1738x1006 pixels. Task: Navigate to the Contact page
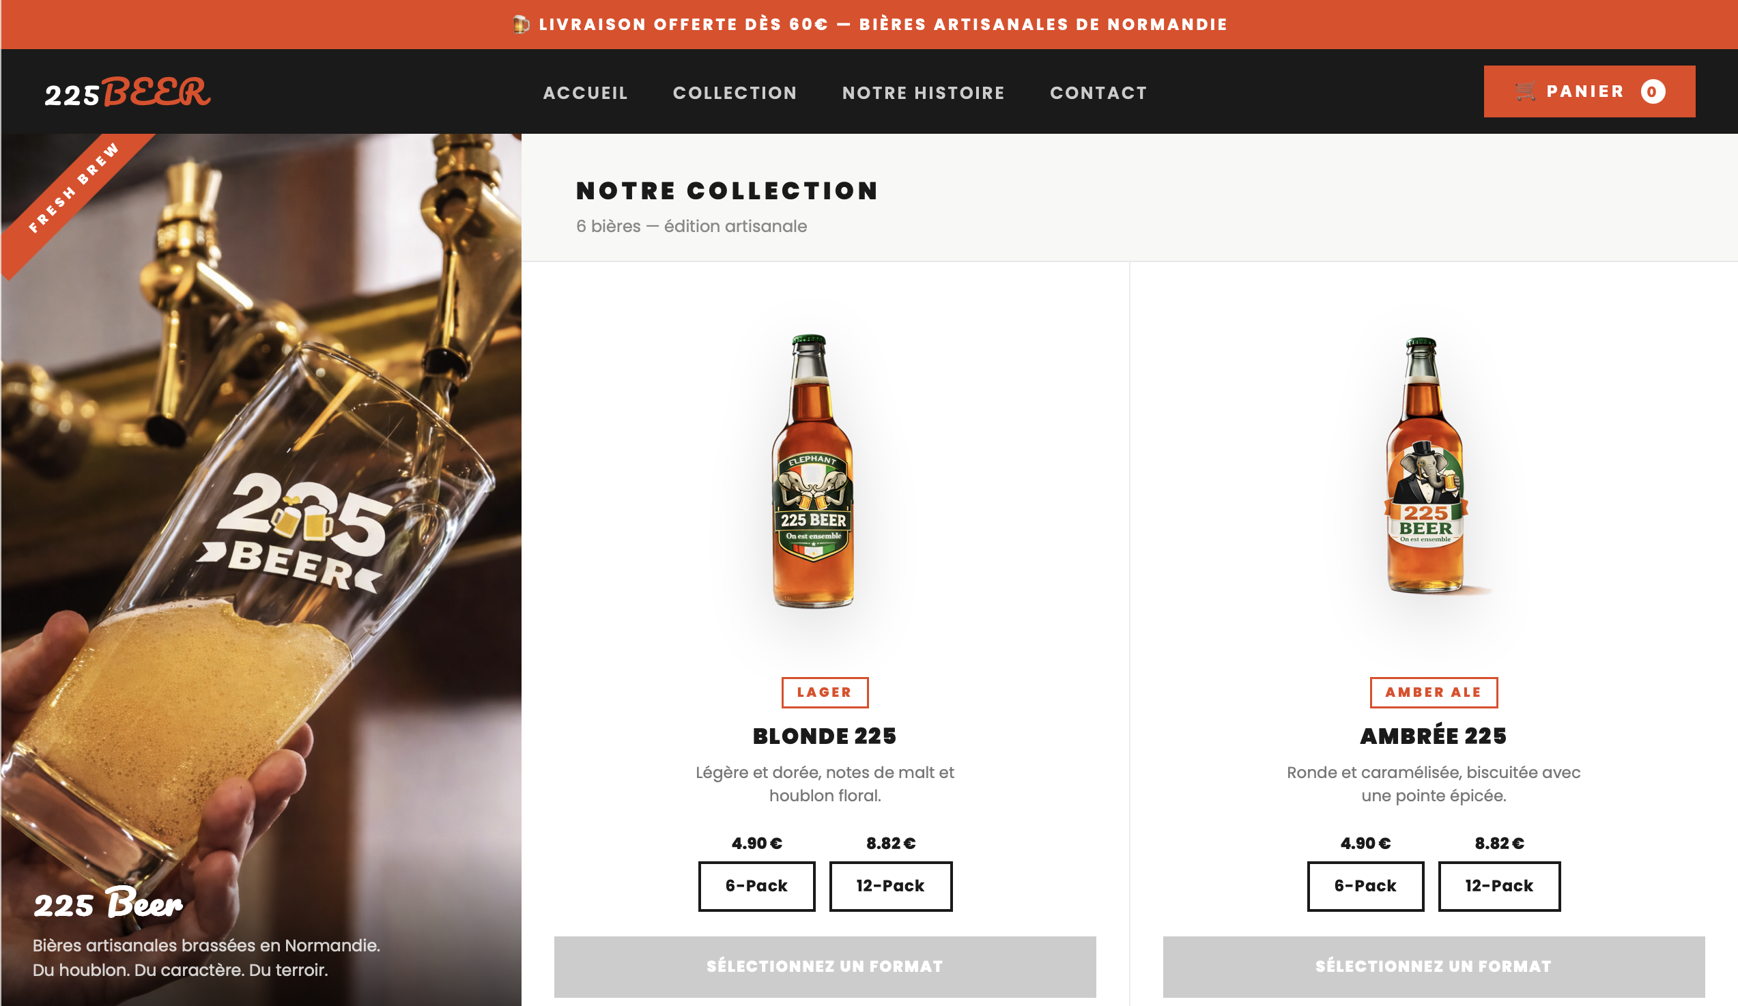click(x=1098, y=93)
